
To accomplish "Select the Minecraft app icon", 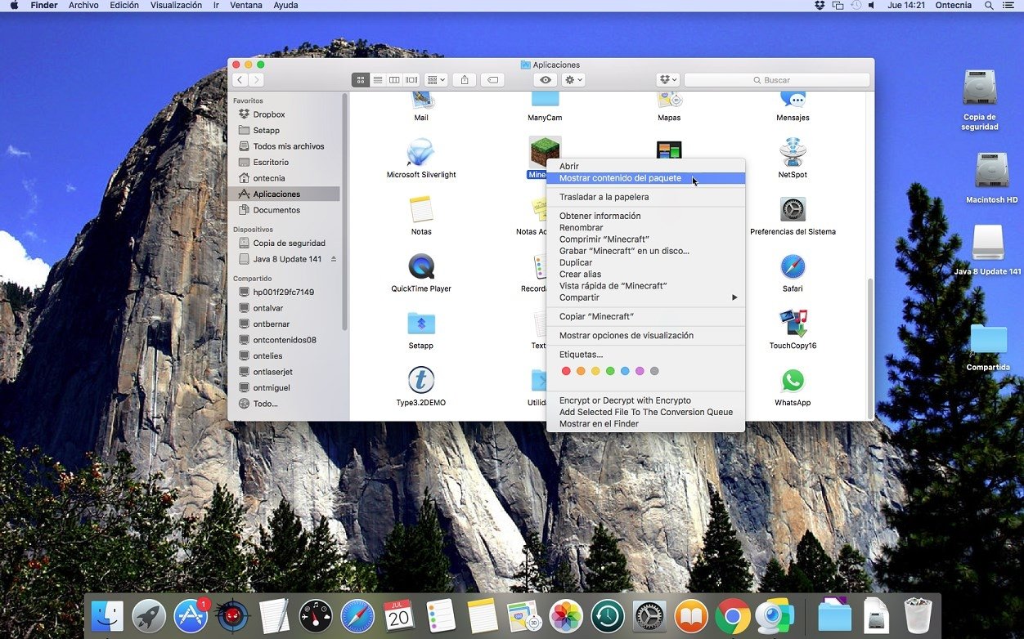I will 545,152.
